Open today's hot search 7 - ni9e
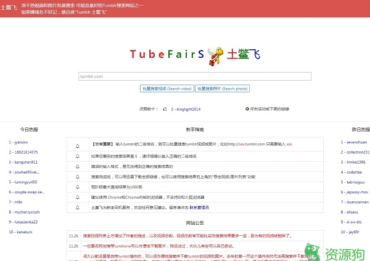 click(15, 202)
